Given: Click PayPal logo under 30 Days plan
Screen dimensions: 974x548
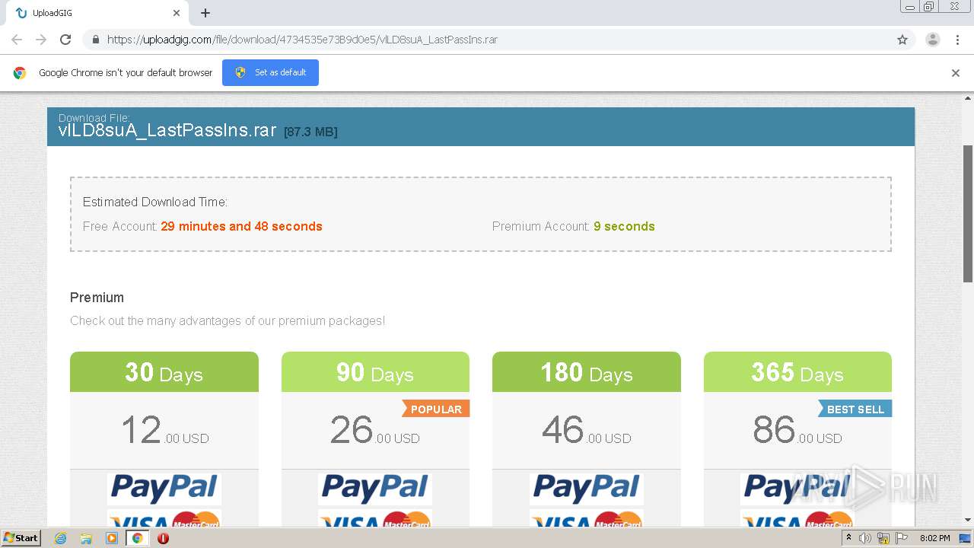Looking at the screenshot, I should (164, 489).
